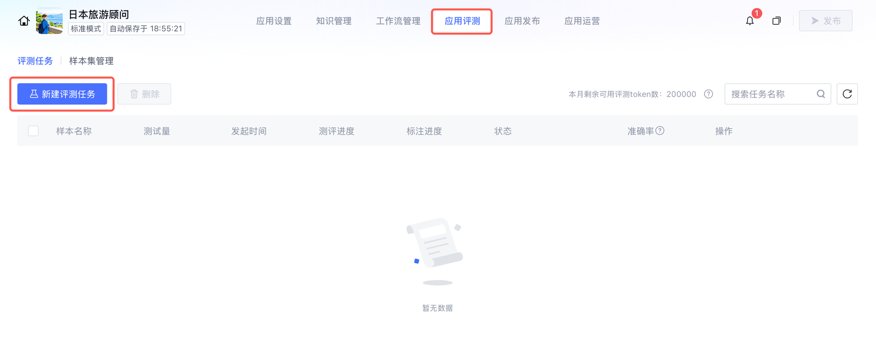Image resolution: width=876 pixels, height=341 pixels.
Task: Click the copy application icon
Action: tap(776, 21)
